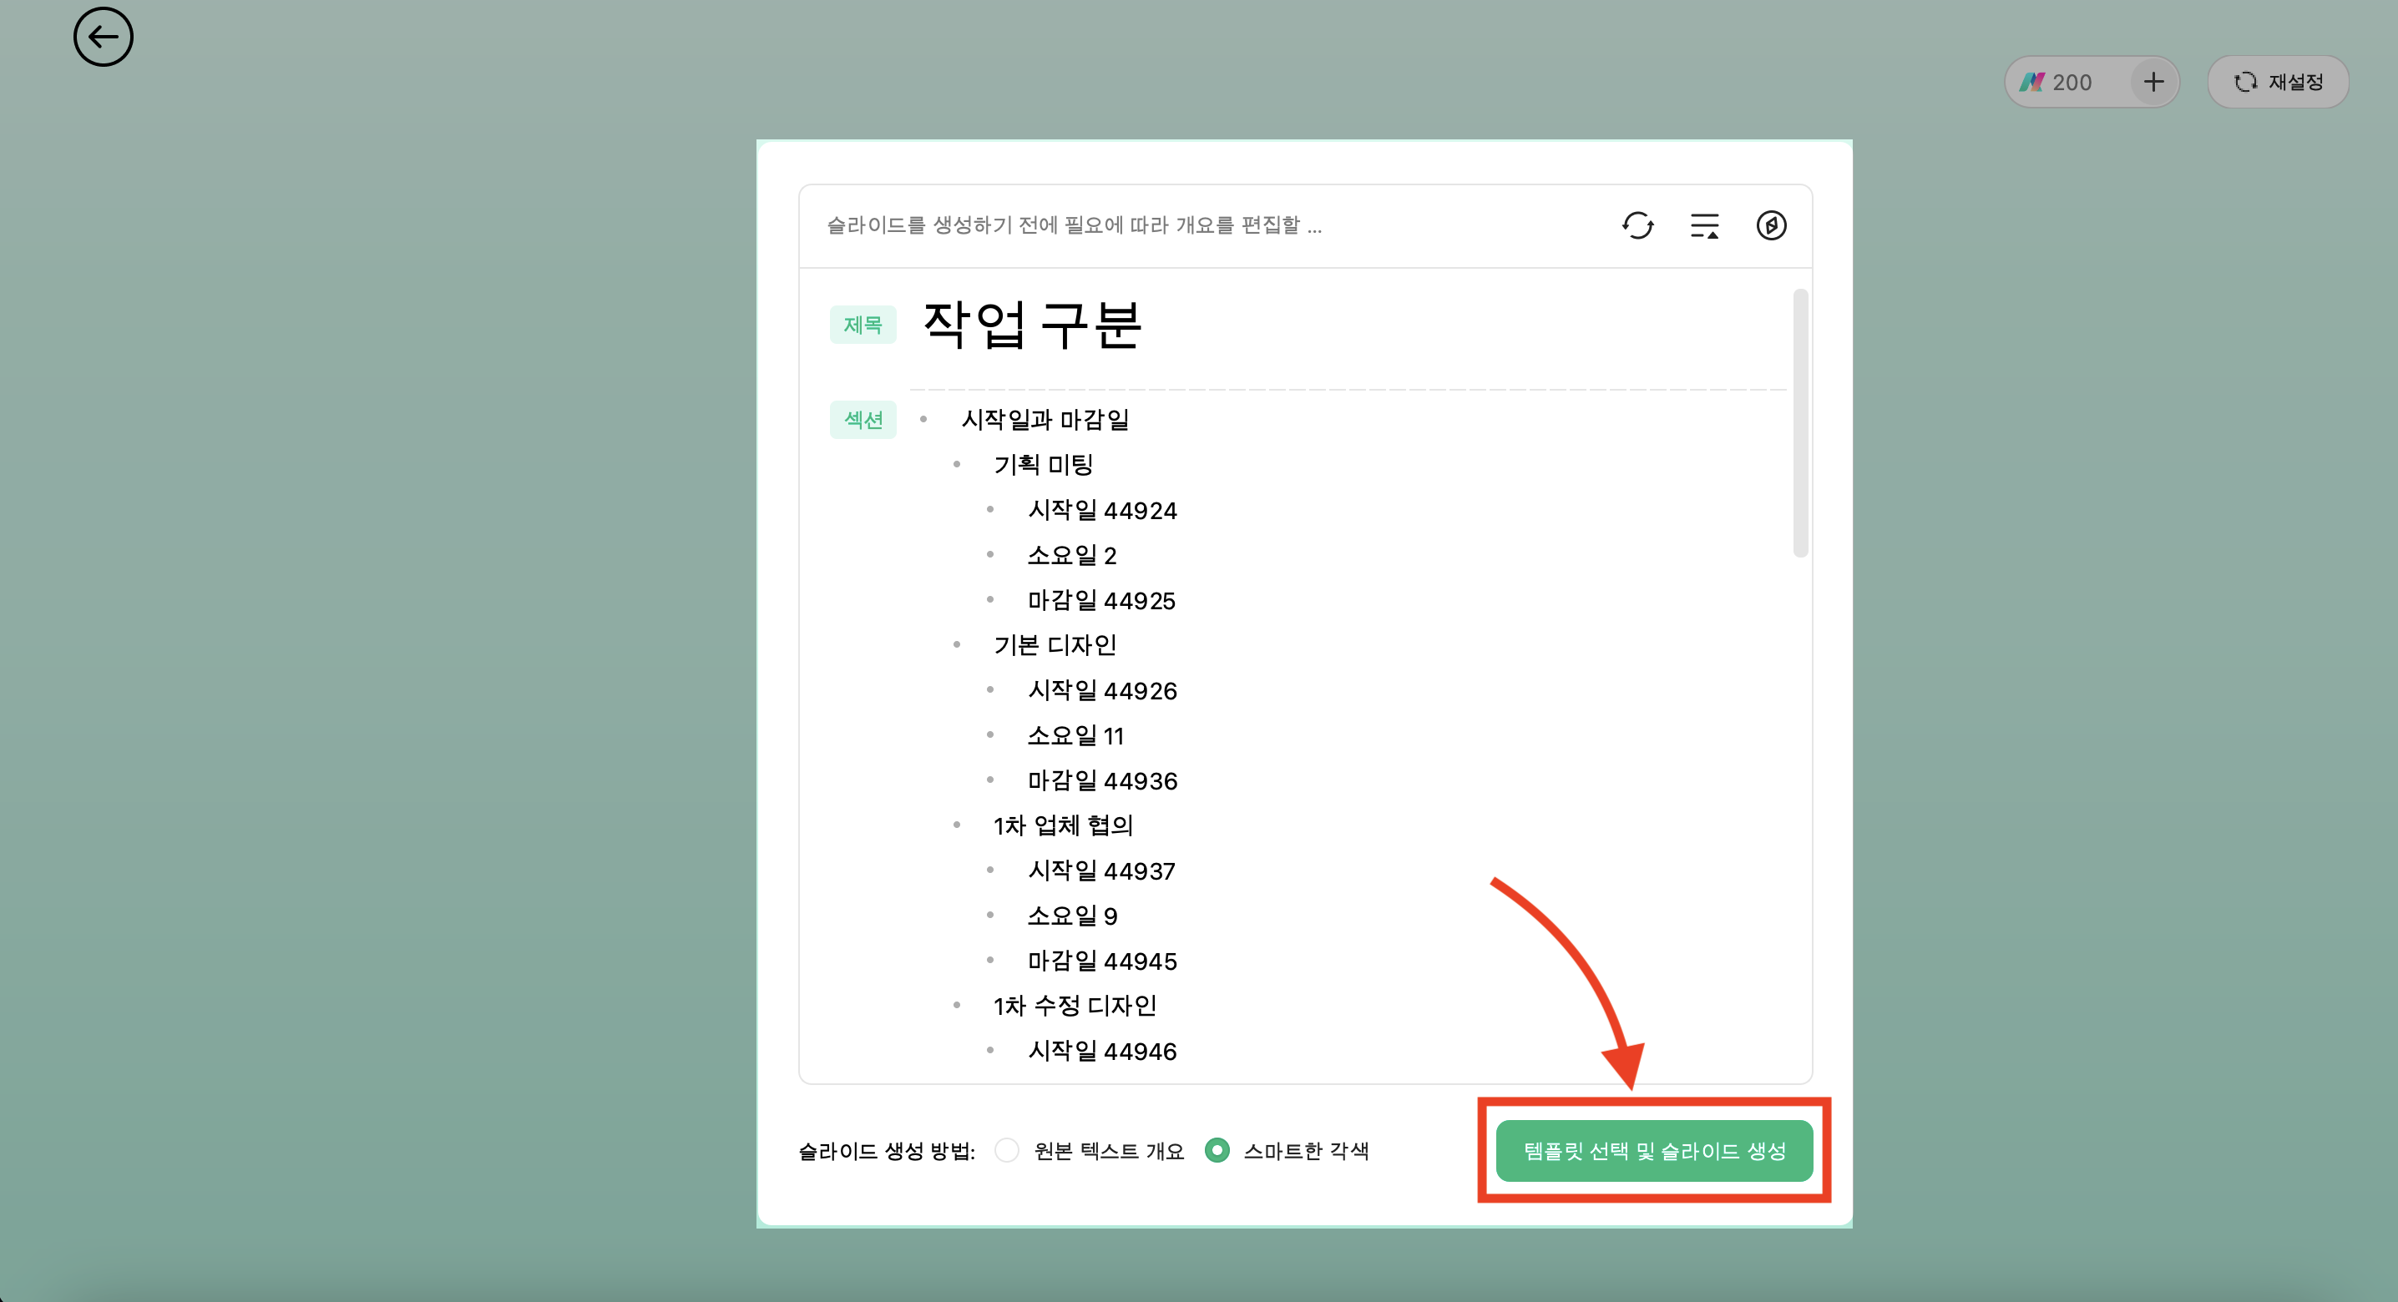This screenshot has width=2398, height=1302.
Task: Click the 기획 미팅 outline item
Action: click(x=1043, y=464)
